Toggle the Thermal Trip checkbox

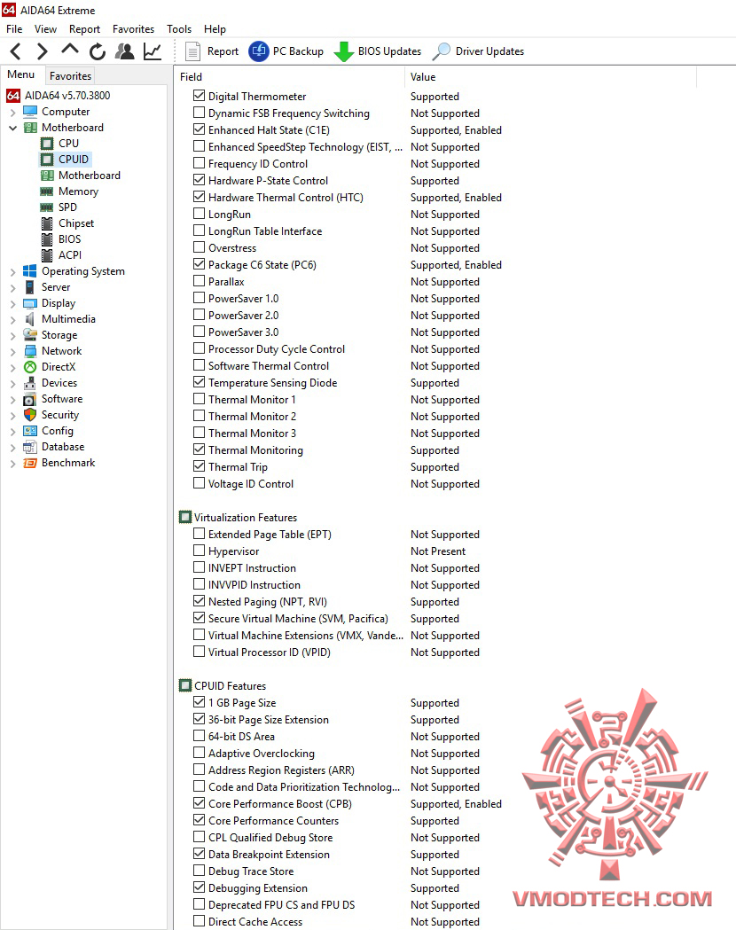(x=200, y=466)
